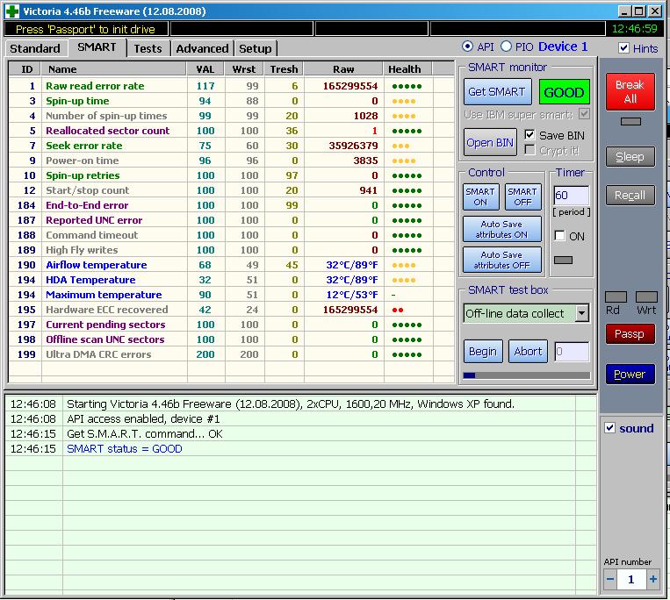The width and height of the screenshot is (670, 600).
Task: Open the Setup tab
Action: [x=256, y=48]
